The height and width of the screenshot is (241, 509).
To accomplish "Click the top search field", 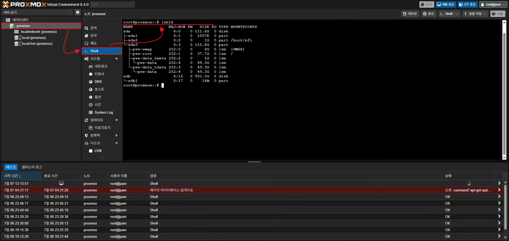I will pyautogui.click(x=112, y=4).
